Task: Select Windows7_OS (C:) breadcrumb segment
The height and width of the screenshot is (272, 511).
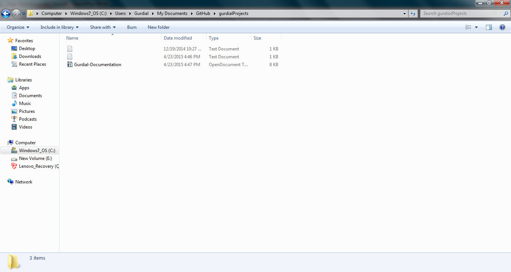Action: click(88, 13)
